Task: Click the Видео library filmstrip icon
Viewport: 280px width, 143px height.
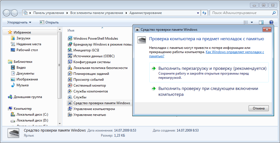Action: 13,68
